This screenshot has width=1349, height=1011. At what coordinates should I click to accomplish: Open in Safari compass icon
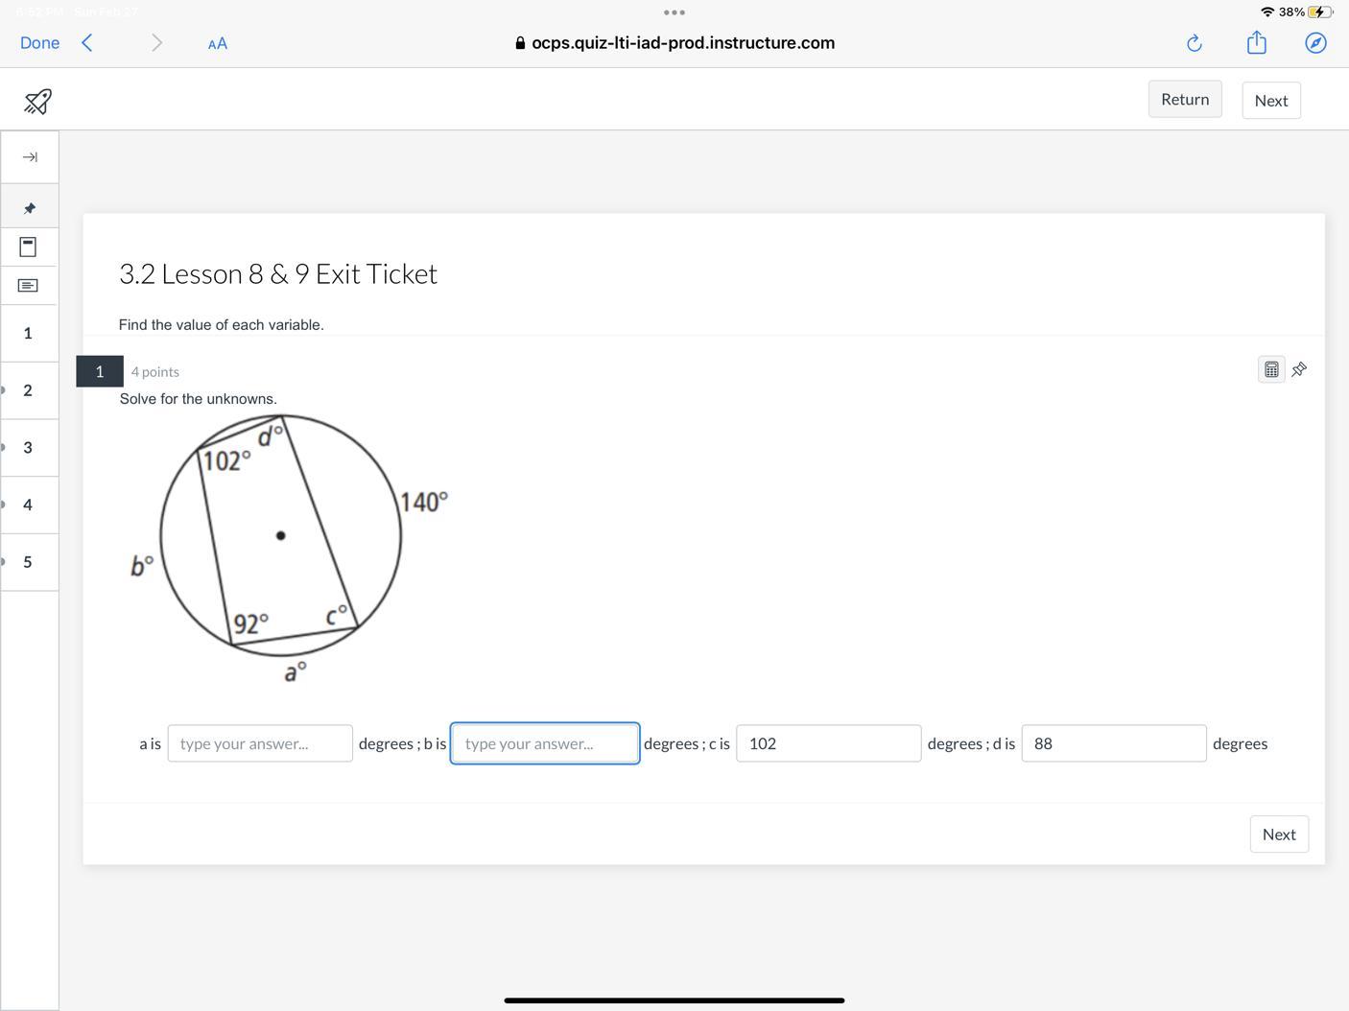tap(1315, 43)
